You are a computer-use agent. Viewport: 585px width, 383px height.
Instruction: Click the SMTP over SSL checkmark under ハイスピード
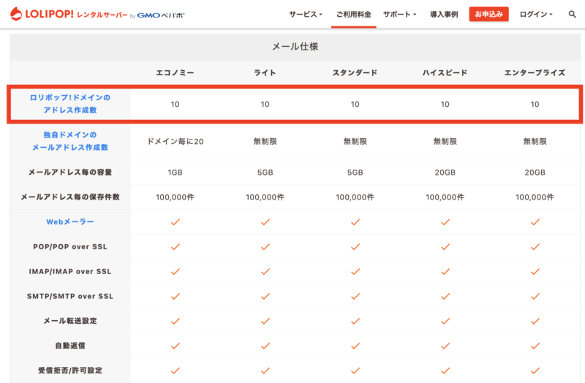[x=445, y=297]
